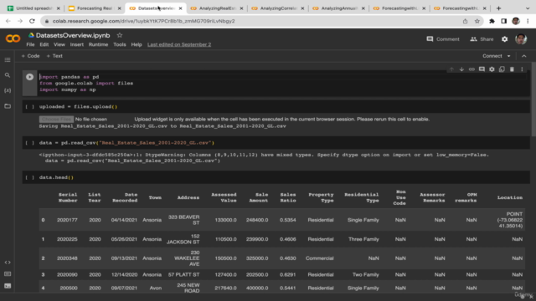
Task: Click the notebook vertical scrollbar
Action: click(x=533, y=99)
